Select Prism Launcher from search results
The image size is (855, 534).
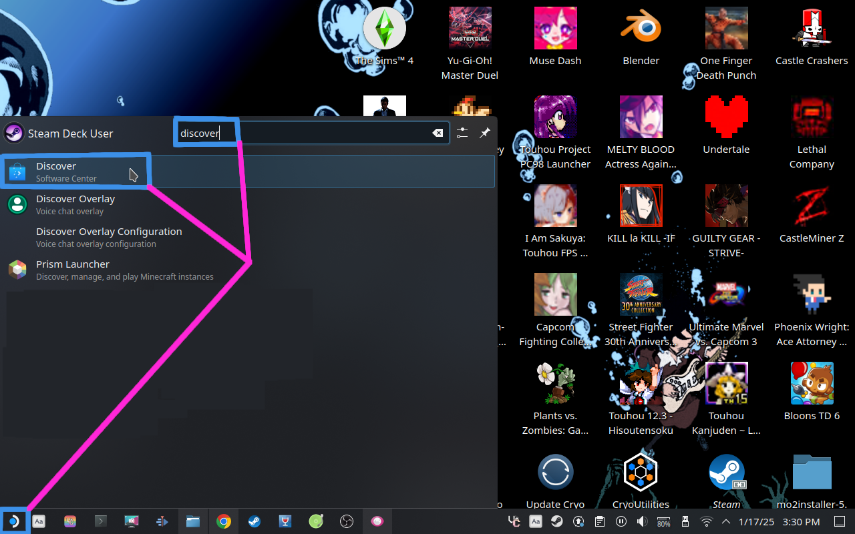pyautogui.click(x=248, y=270)
